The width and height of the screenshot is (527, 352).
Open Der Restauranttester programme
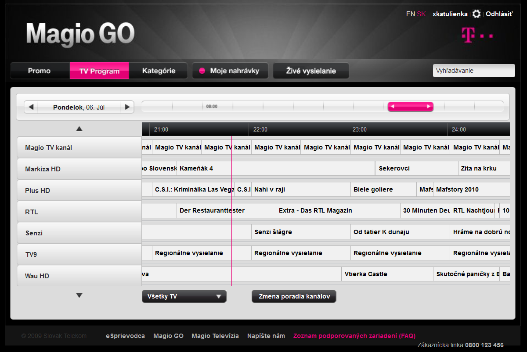pyautogui.click(x=226, y=210)
